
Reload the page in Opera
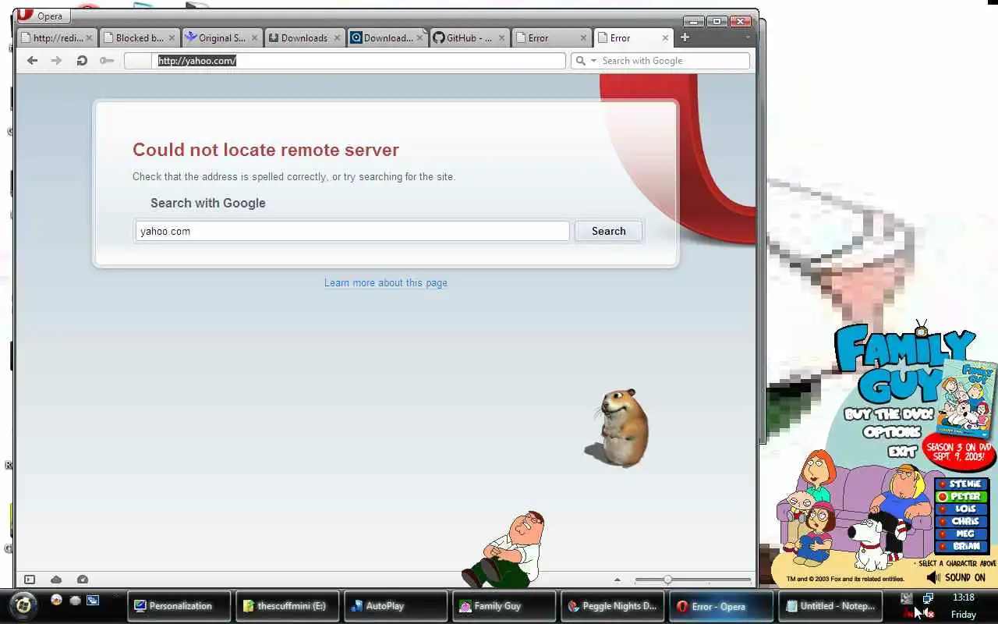(81, 60)
